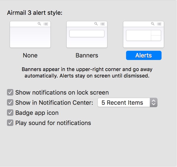Image resolution: width=177 pixels, height=167 pixels.
Task: Open the 5 Recent Items dropdown
Action: click(127, 102)
